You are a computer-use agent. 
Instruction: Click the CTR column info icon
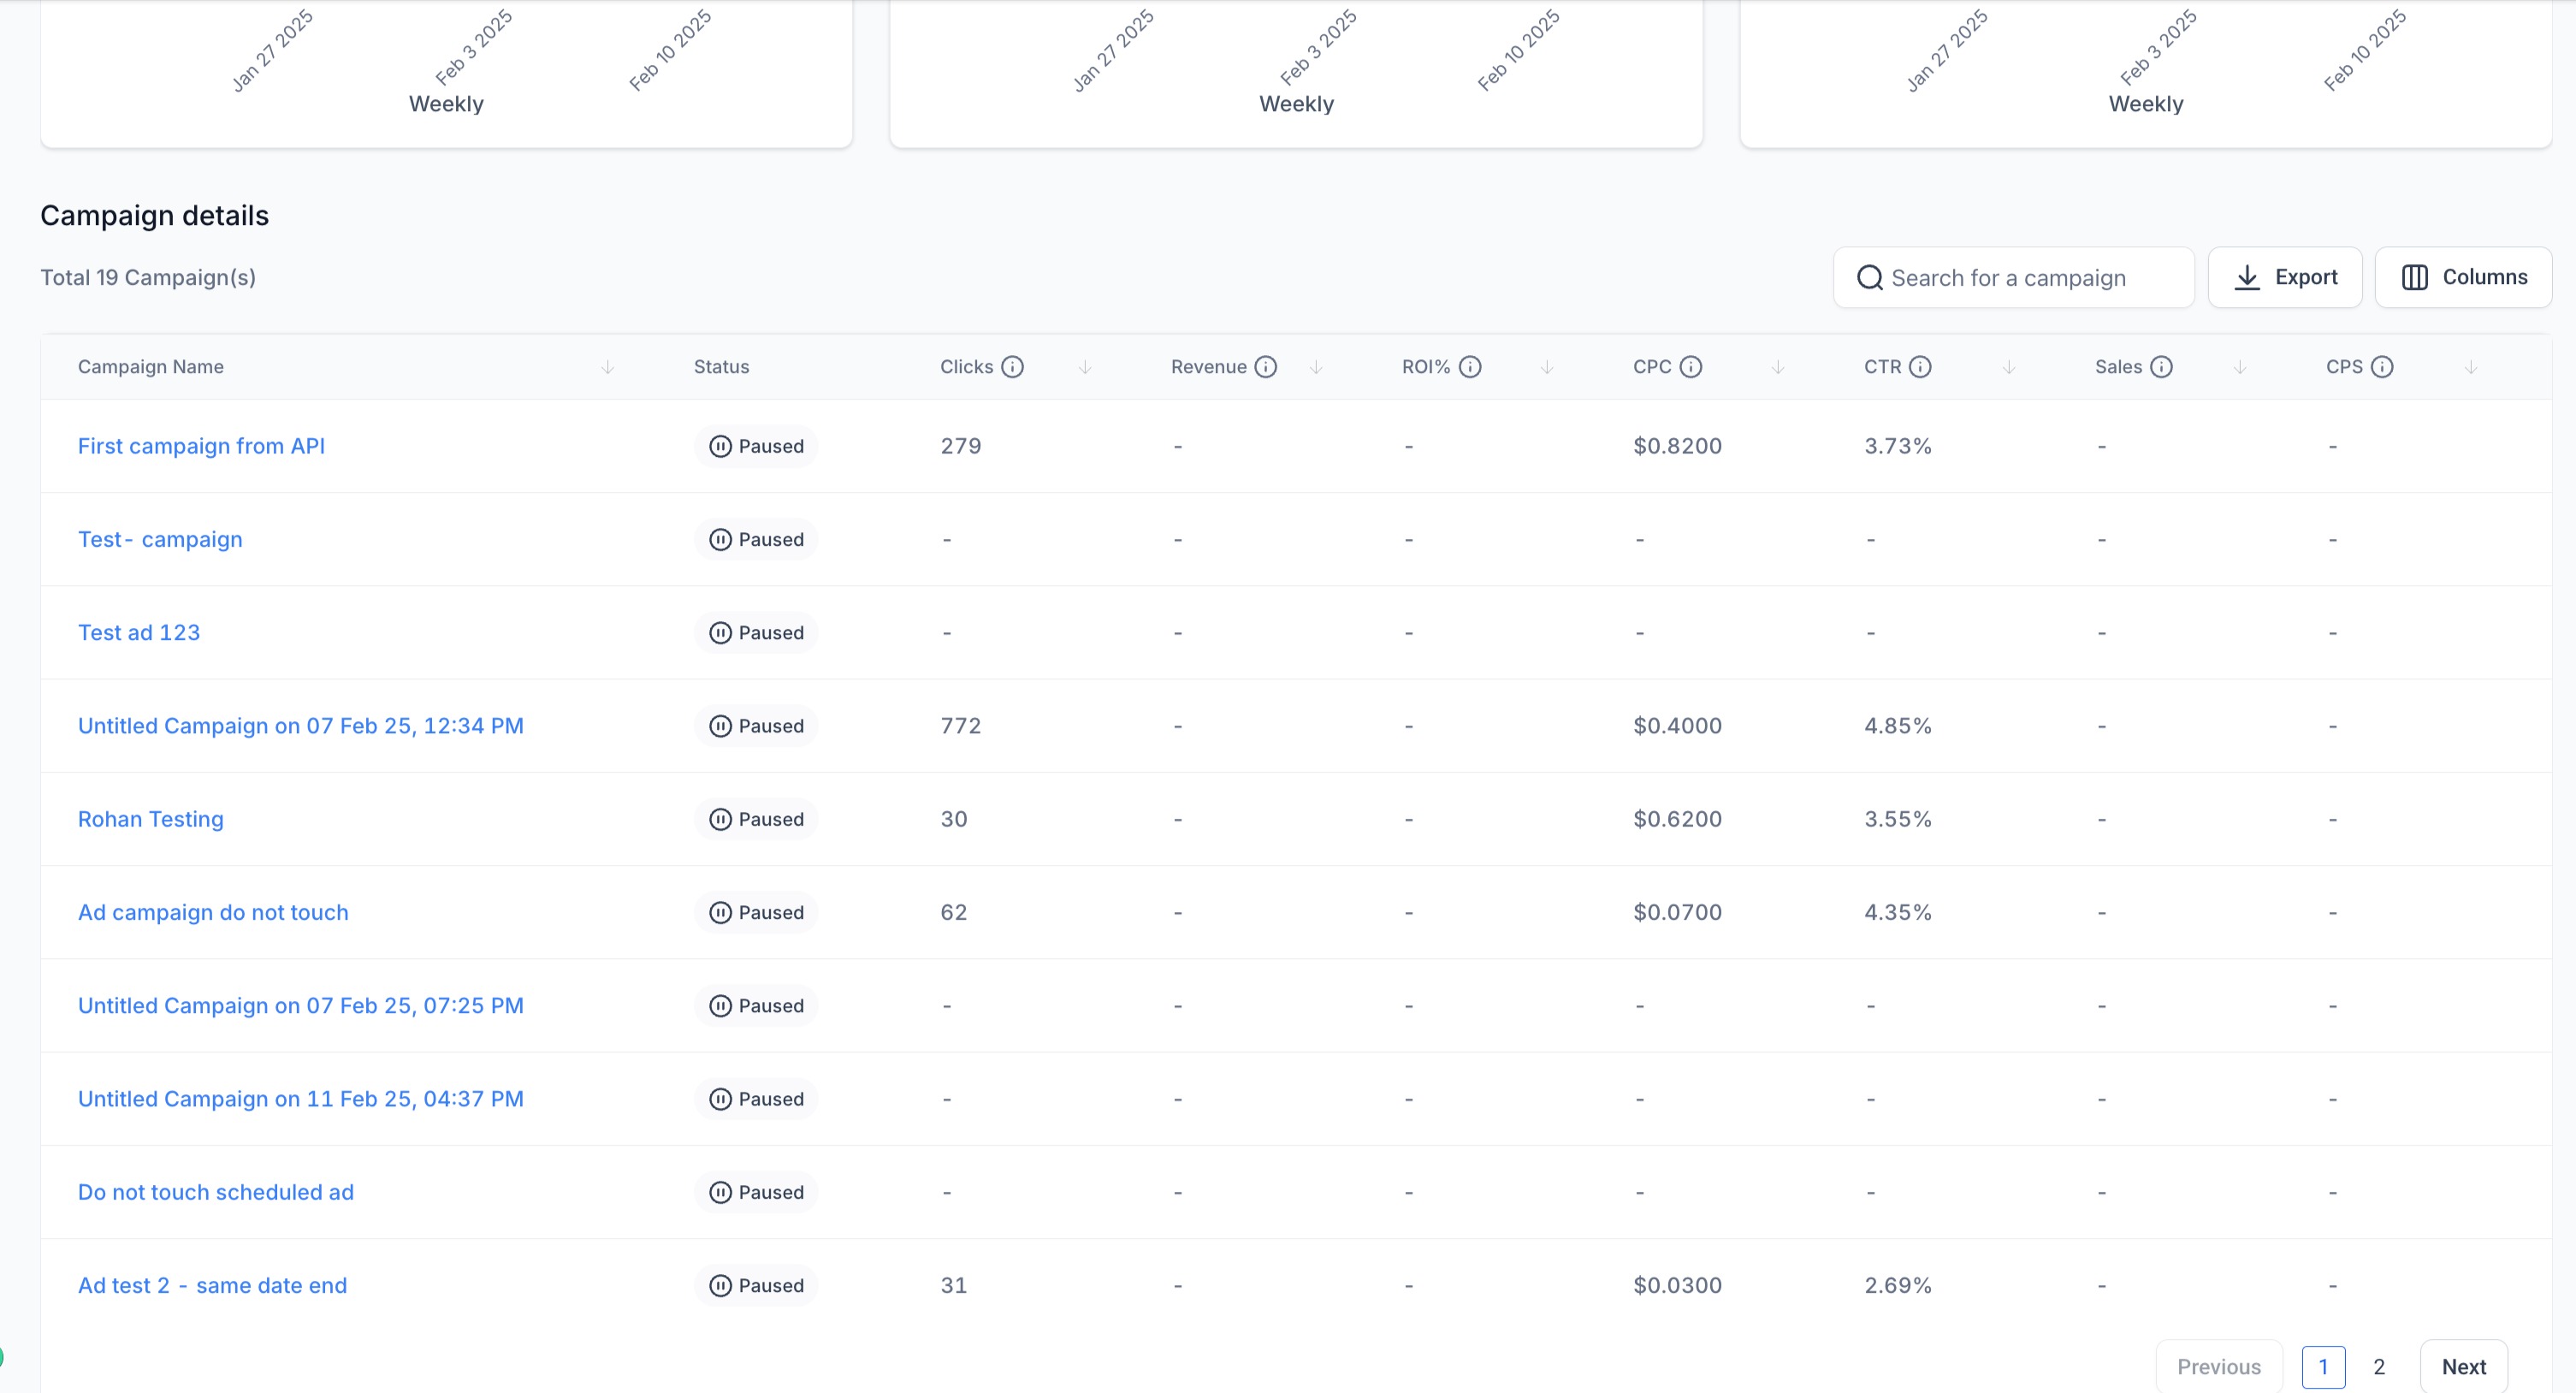tap(1919, 367)
